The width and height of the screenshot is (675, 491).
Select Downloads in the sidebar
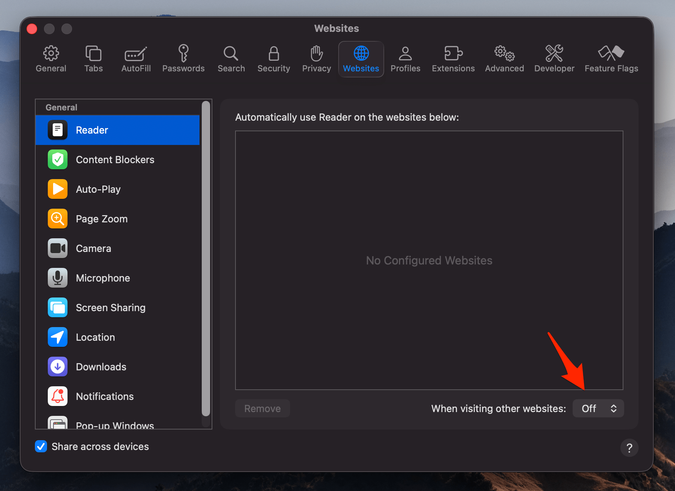(118, 367)
